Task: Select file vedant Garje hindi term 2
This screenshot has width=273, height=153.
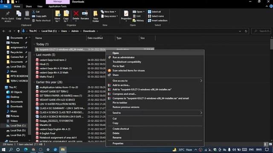Action: [x=53, y=60]
